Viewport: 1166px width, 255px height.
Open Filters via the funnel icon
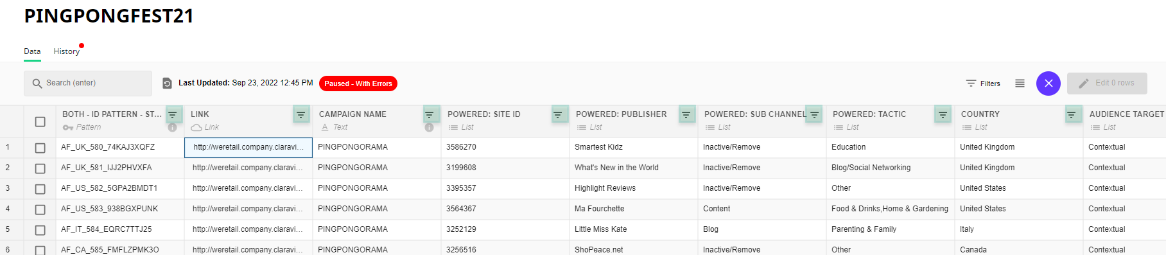[971, 84]
